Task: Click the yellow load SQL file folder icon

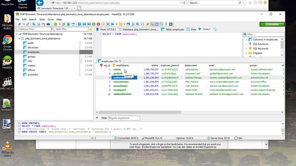Action: [121, 24]
